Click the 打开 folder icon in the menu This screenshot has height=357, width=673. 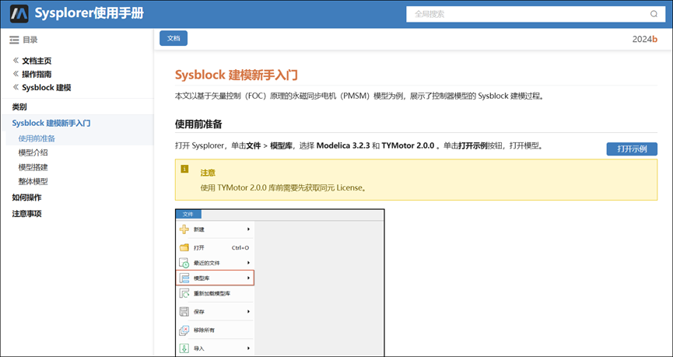[184, 247]
